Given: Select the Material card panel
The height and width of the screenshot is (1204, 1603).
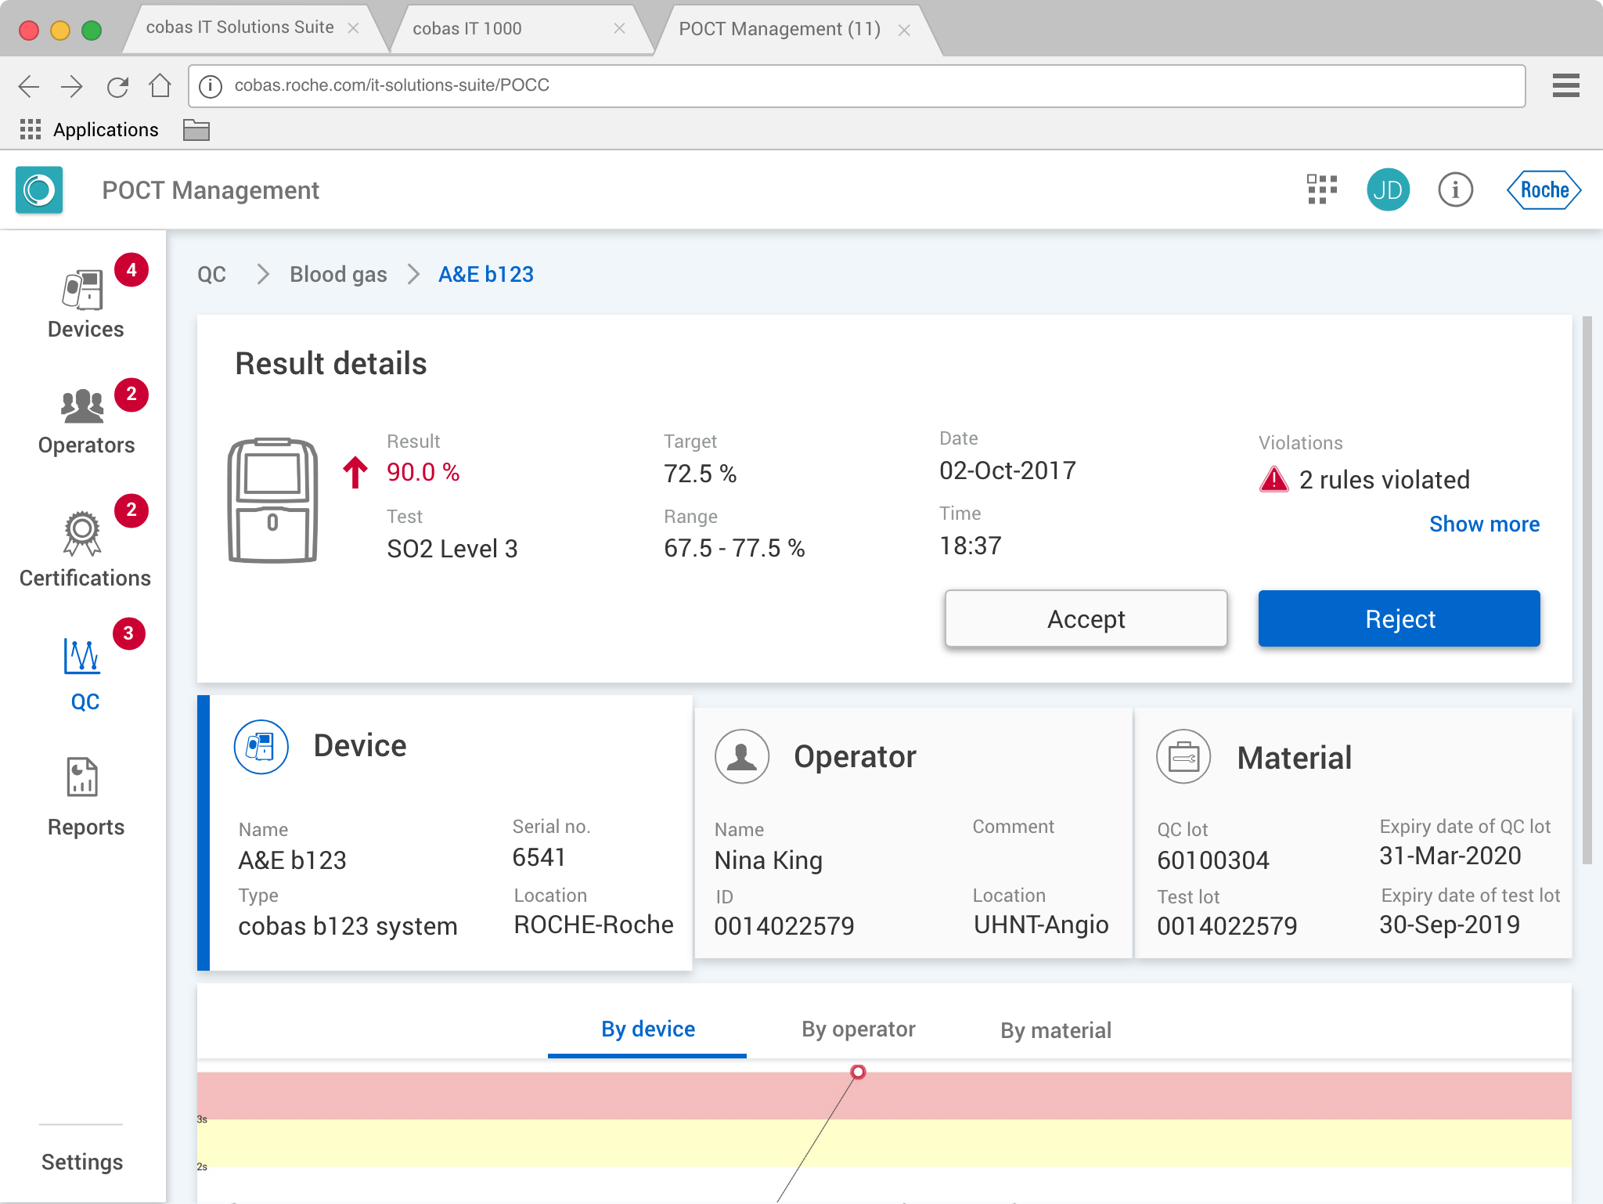Looking at the screenshot, I should 1353,833.
